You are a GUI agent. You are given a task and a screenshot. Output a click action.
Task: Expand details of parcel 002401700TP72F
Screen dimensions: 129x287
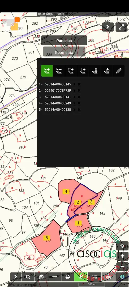(74, 91)
